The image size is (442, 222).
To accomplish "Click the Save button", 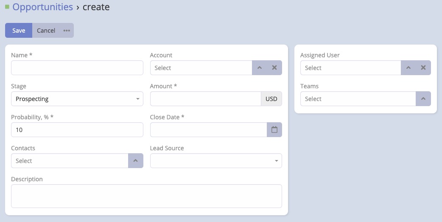I will (x=19, y=31).
